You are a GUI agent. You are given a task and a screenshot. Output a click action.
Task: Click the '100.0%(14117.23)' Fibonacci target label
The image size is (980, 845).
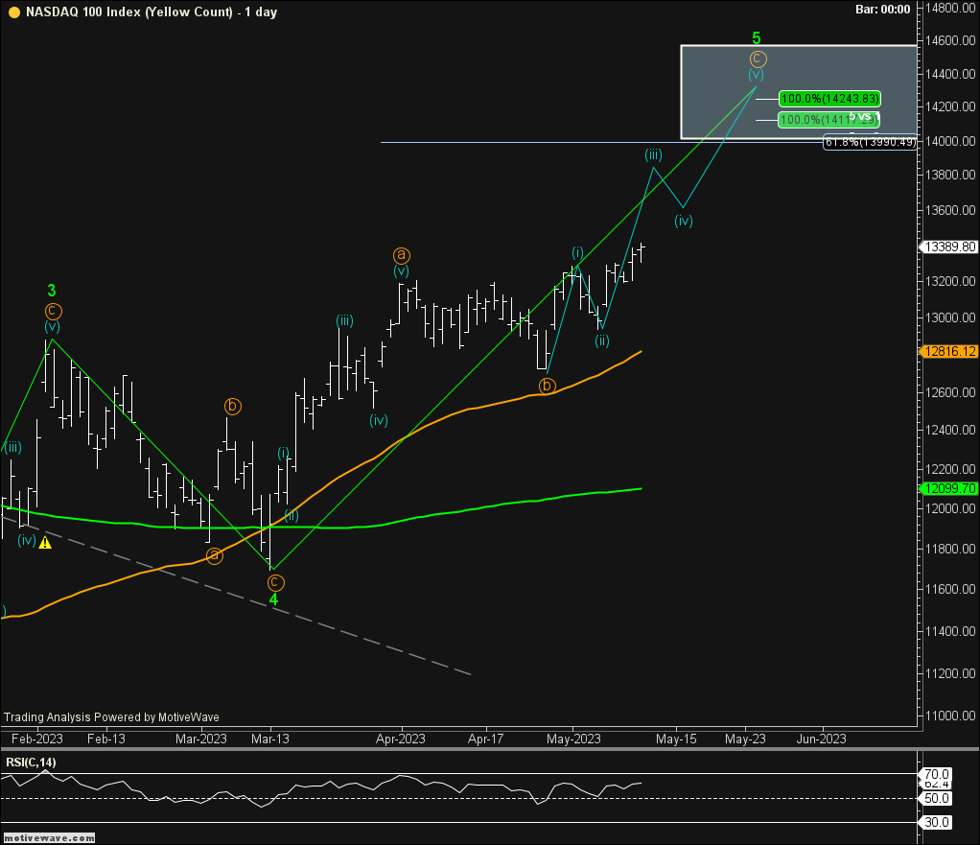828,119
